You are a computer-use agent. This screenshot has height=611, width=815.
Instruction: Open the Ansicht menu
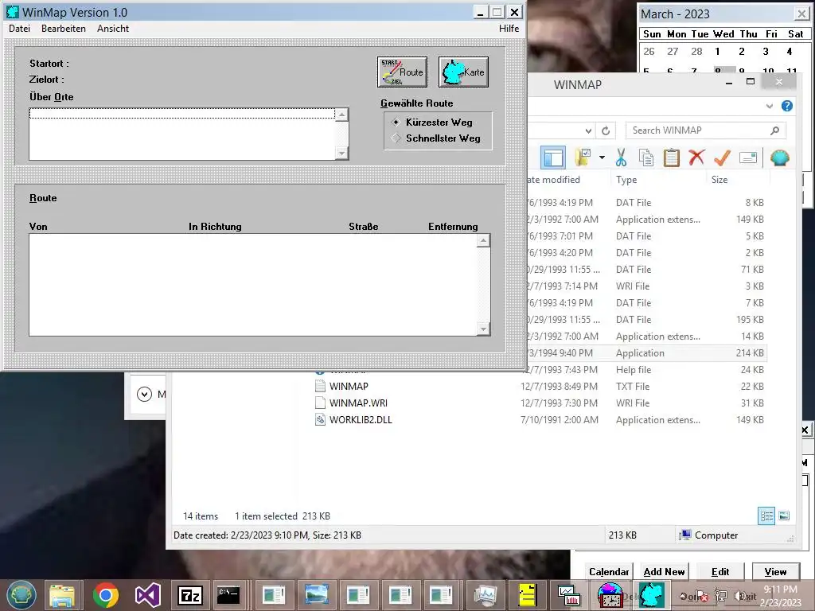pos(113,29)
